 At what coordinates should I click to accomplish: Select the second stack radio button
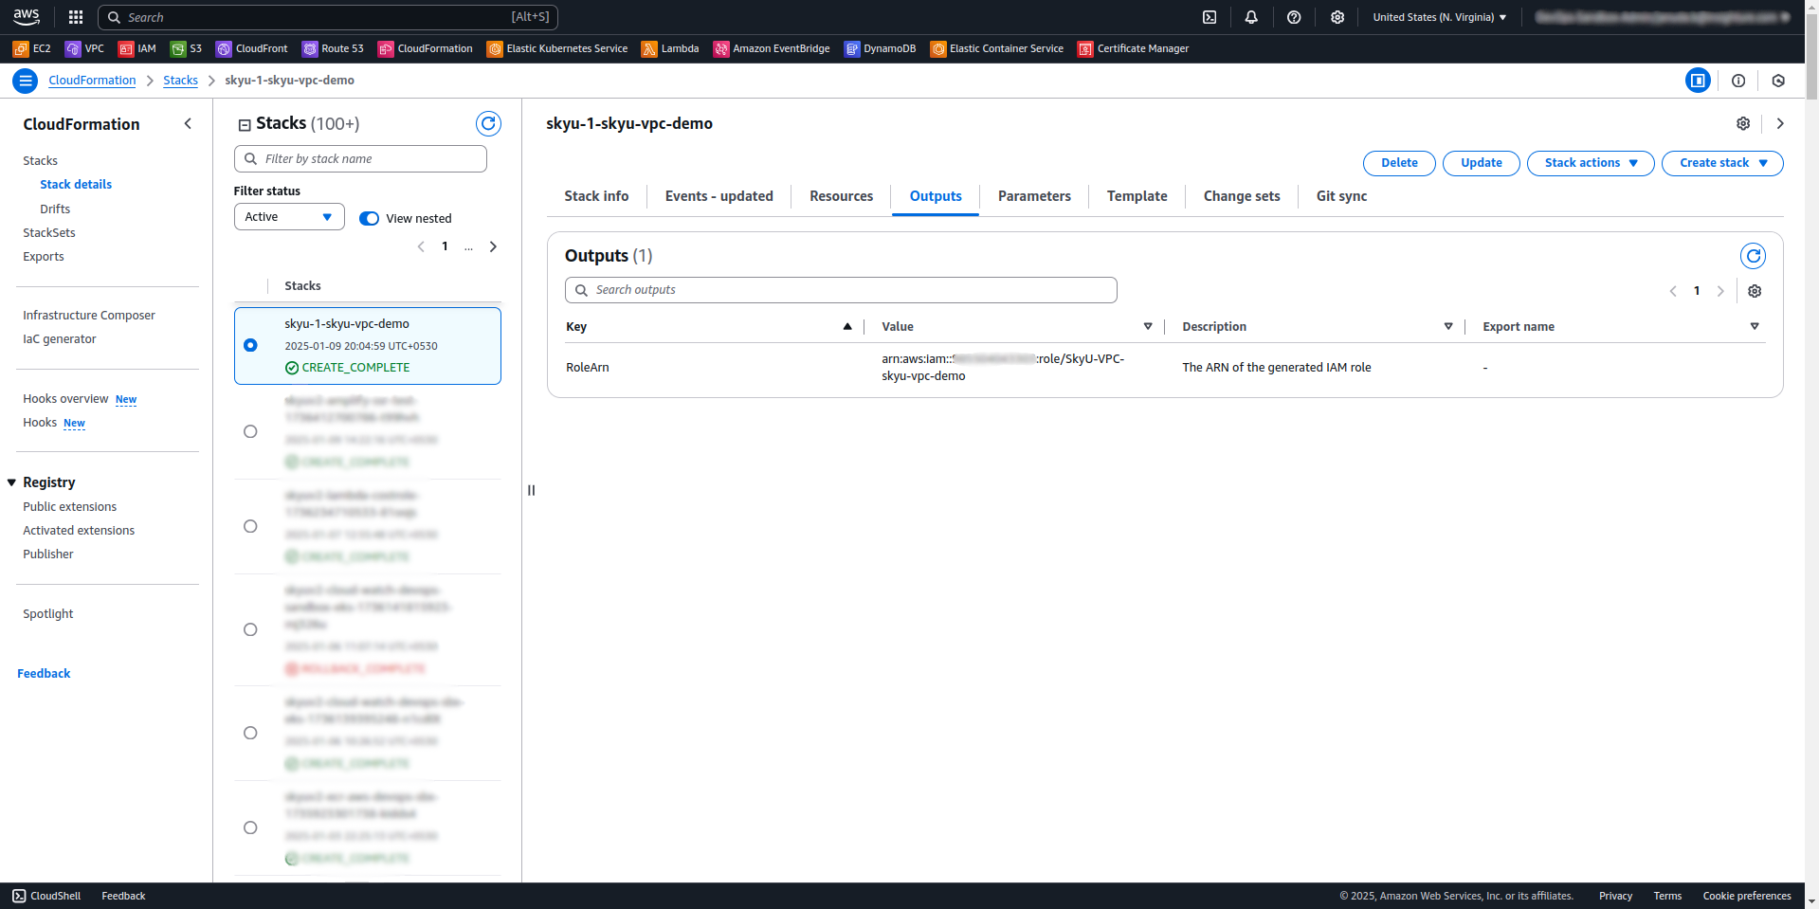pos(250,431)
